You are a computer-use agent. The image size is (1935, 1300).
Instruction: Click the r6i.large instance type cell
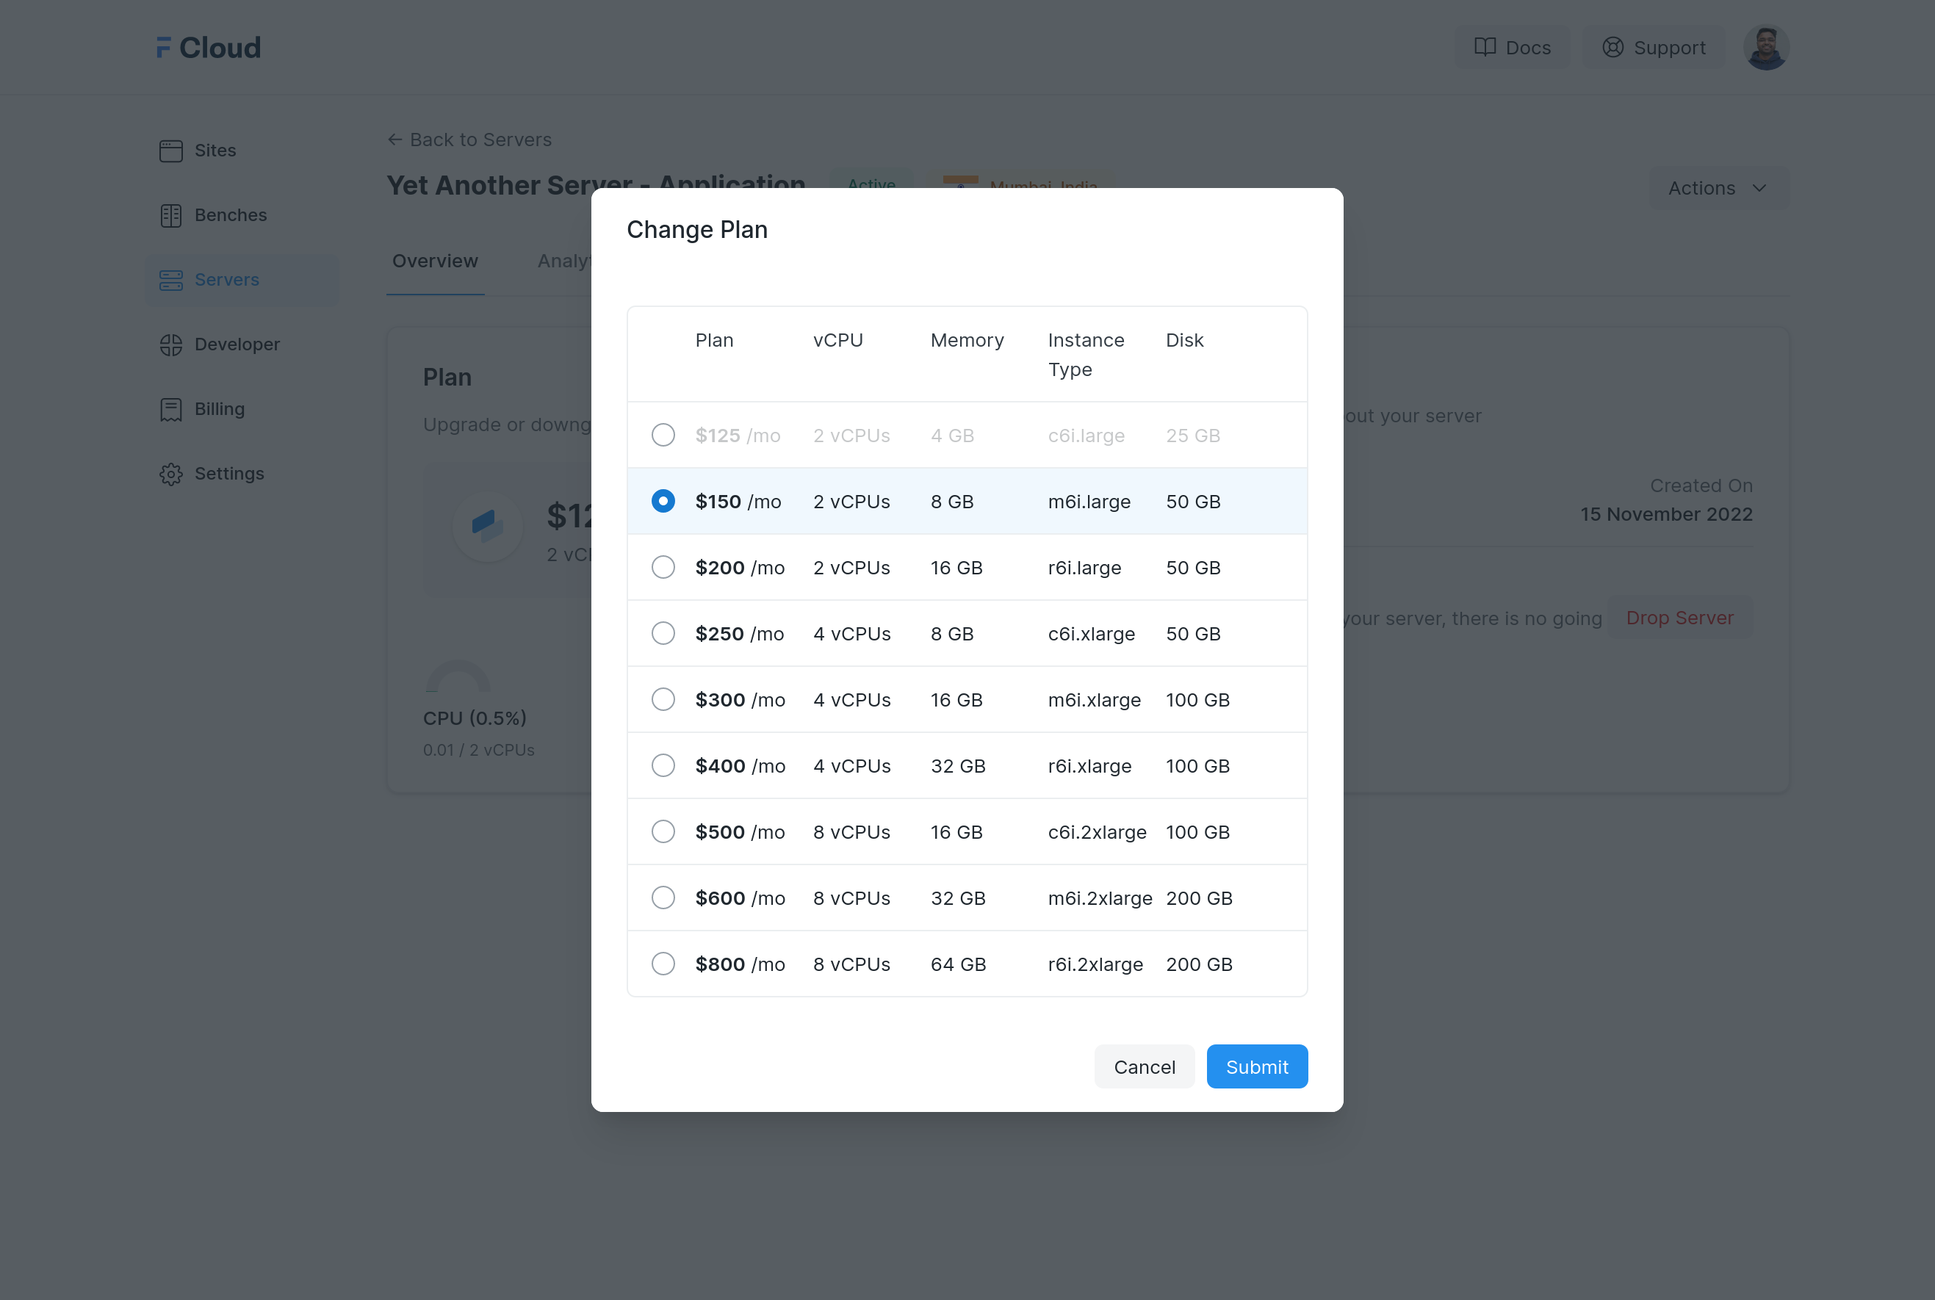point(1084,568)
